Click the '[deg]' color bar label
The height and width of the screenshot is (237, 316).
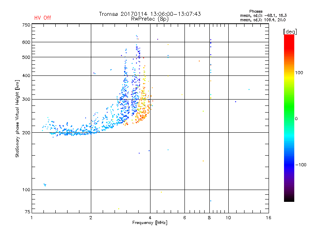290,32
